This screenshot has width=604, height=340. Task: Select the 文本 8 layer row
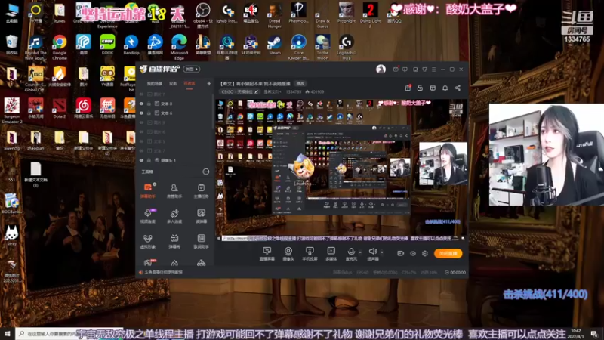tap(175, 104)
